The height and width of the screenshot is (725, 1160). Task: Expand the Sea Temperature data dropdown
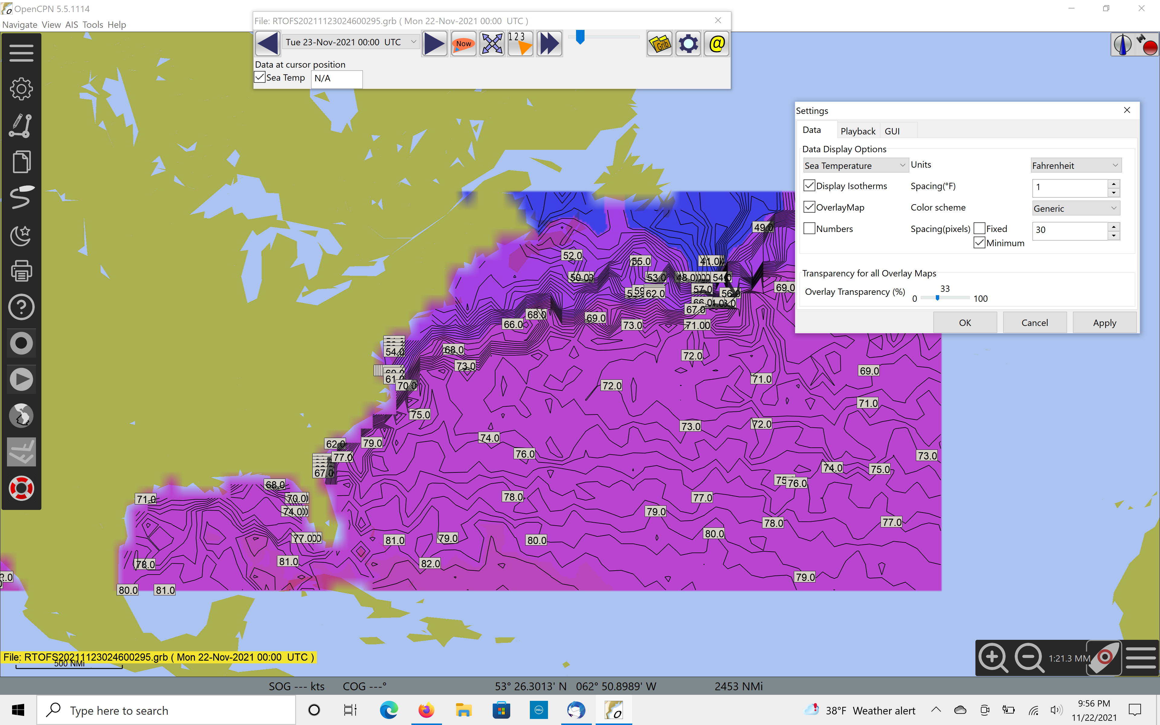point(855,166)
